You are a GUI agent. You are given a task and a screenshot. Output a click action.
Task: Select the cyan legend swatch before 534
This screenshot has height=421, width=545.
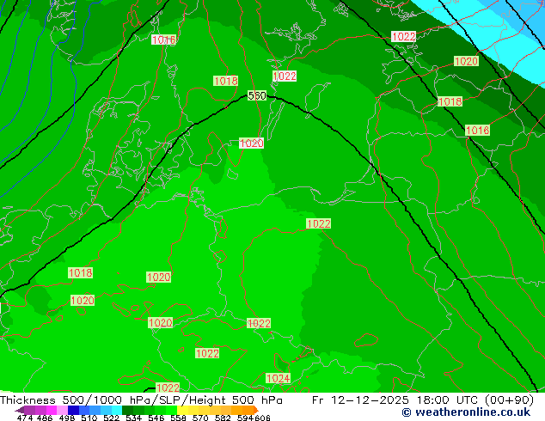pos(117,410)
